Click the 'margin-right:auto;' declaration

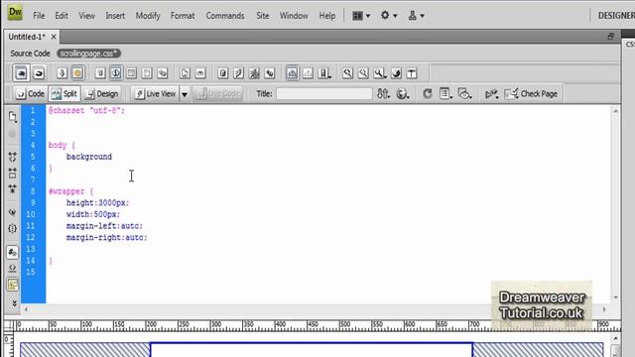click(107, 238)
